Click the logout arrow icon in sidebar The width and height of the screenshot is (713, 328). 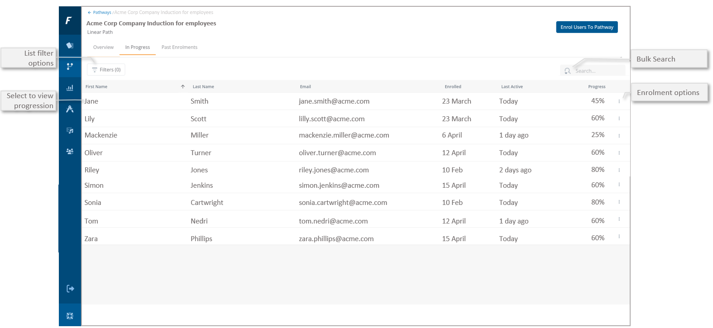click(x=70, y=289)
